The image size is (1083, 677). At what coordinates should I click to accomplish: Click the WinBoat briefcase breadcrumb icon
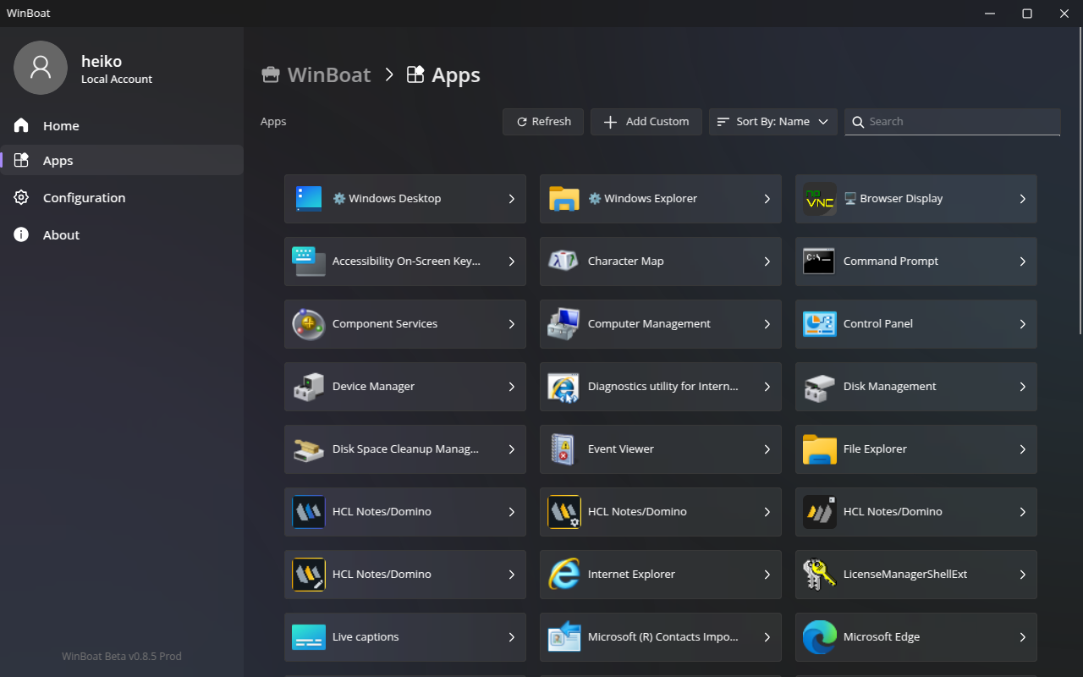click(x=271, y=74)
